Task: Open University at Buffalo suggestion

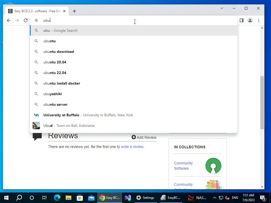Action: [134, 115]
